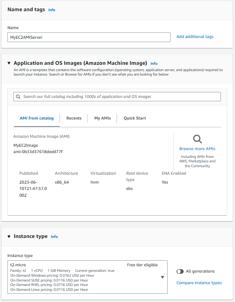Open Info link next to Name and tags
This screenshot has width=235, height=302.
(52, 10)
